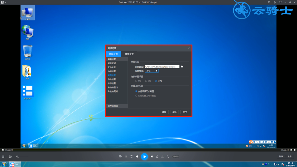The height and width of the screenshot is (167, 297).
Task: Expand the 缓存与网络 section
Action: pos(117,106)
